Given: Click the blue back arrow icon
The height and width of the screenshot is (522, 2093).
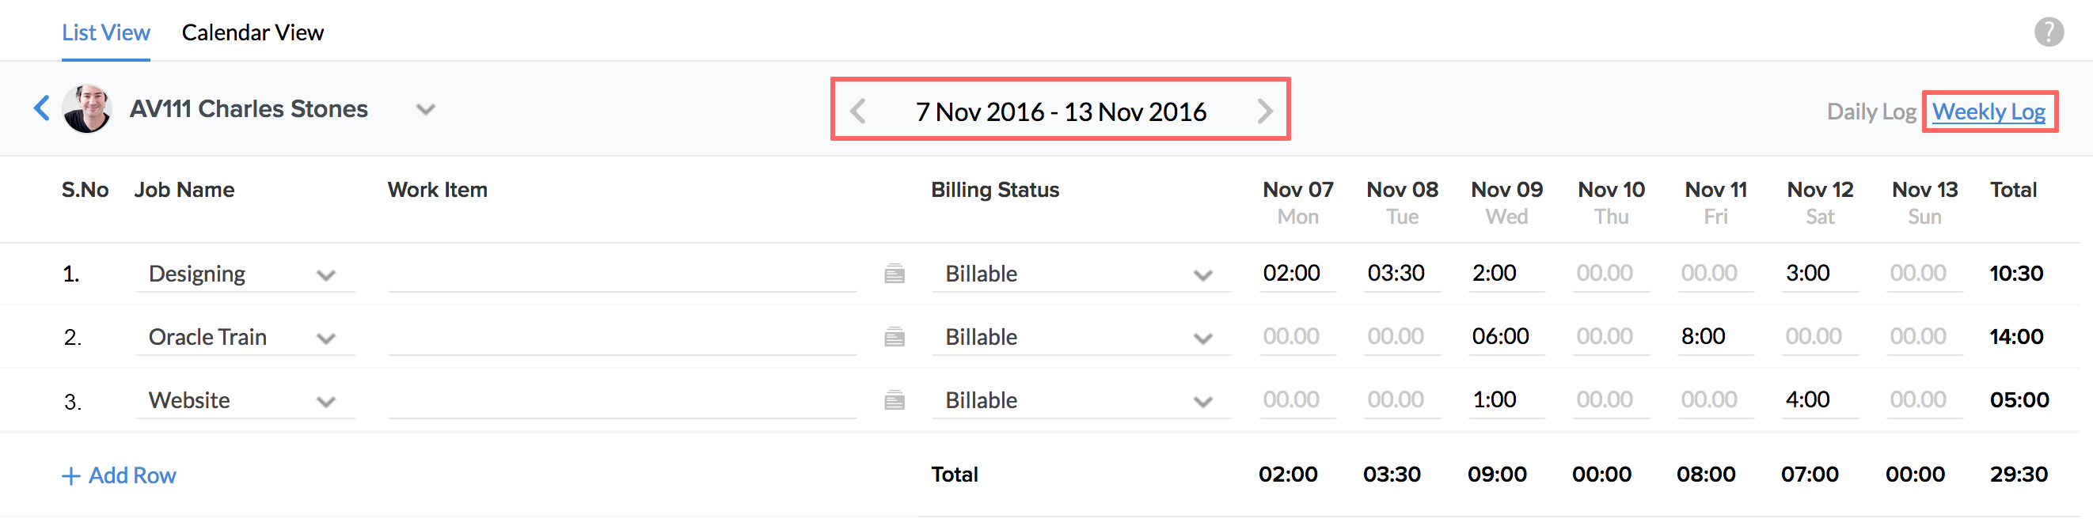Looking at the screenshot, I should coord(41,108).
